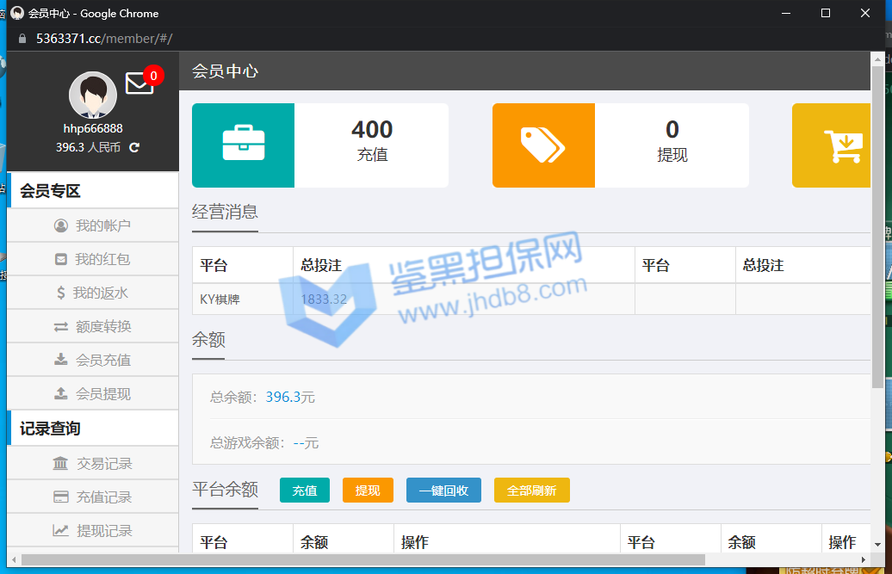892x574 pixels.
Task: Click the 全部刷新 button
Action: point(531,491)
